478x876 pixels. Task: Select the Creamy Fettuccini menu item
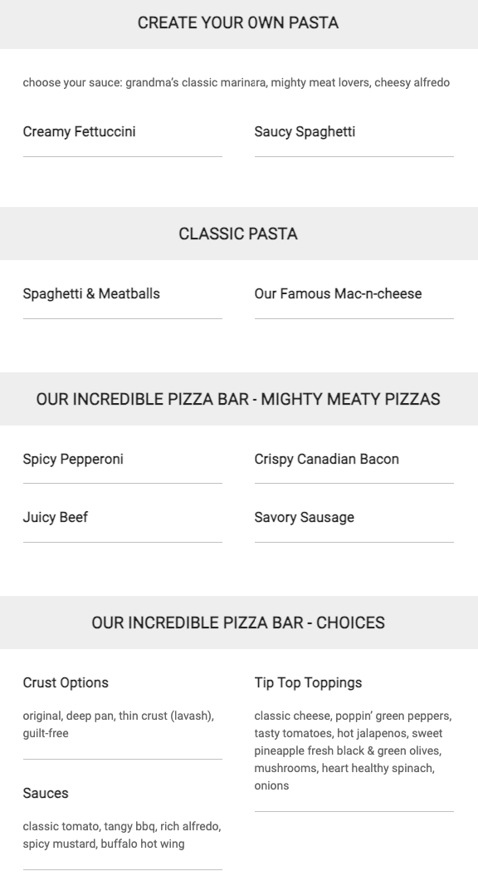[79, 132]
